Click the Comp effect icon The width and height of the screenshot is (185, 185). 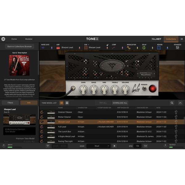113,48
